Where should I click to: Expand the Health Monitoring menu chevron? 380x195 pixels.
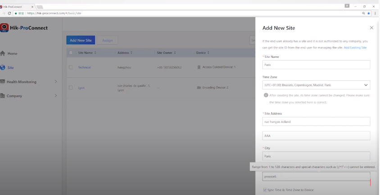56,82
